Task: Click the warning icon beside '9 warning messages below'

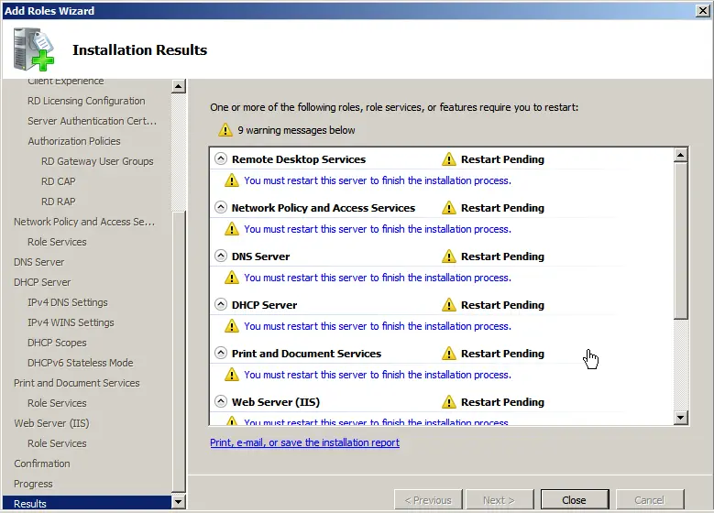Action: pyautogui.click(x=225, y=130)
